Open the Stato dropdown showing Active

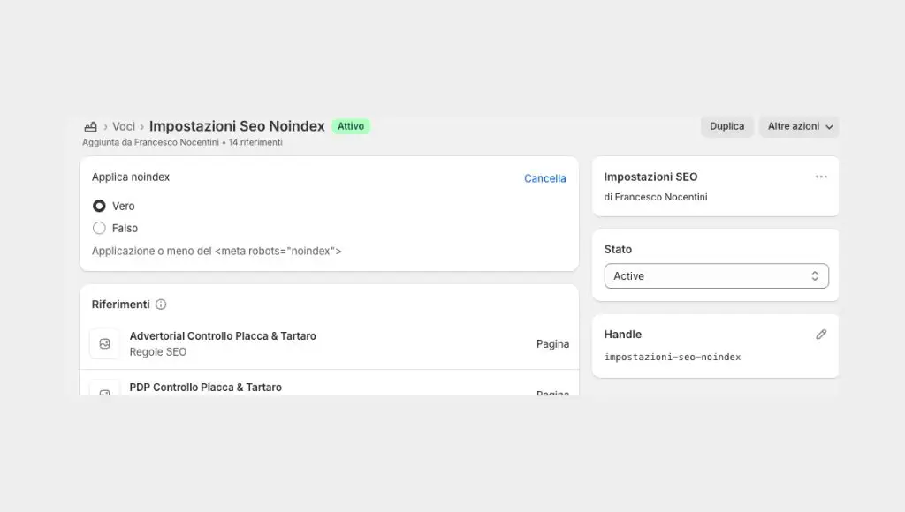coord(716,275)
